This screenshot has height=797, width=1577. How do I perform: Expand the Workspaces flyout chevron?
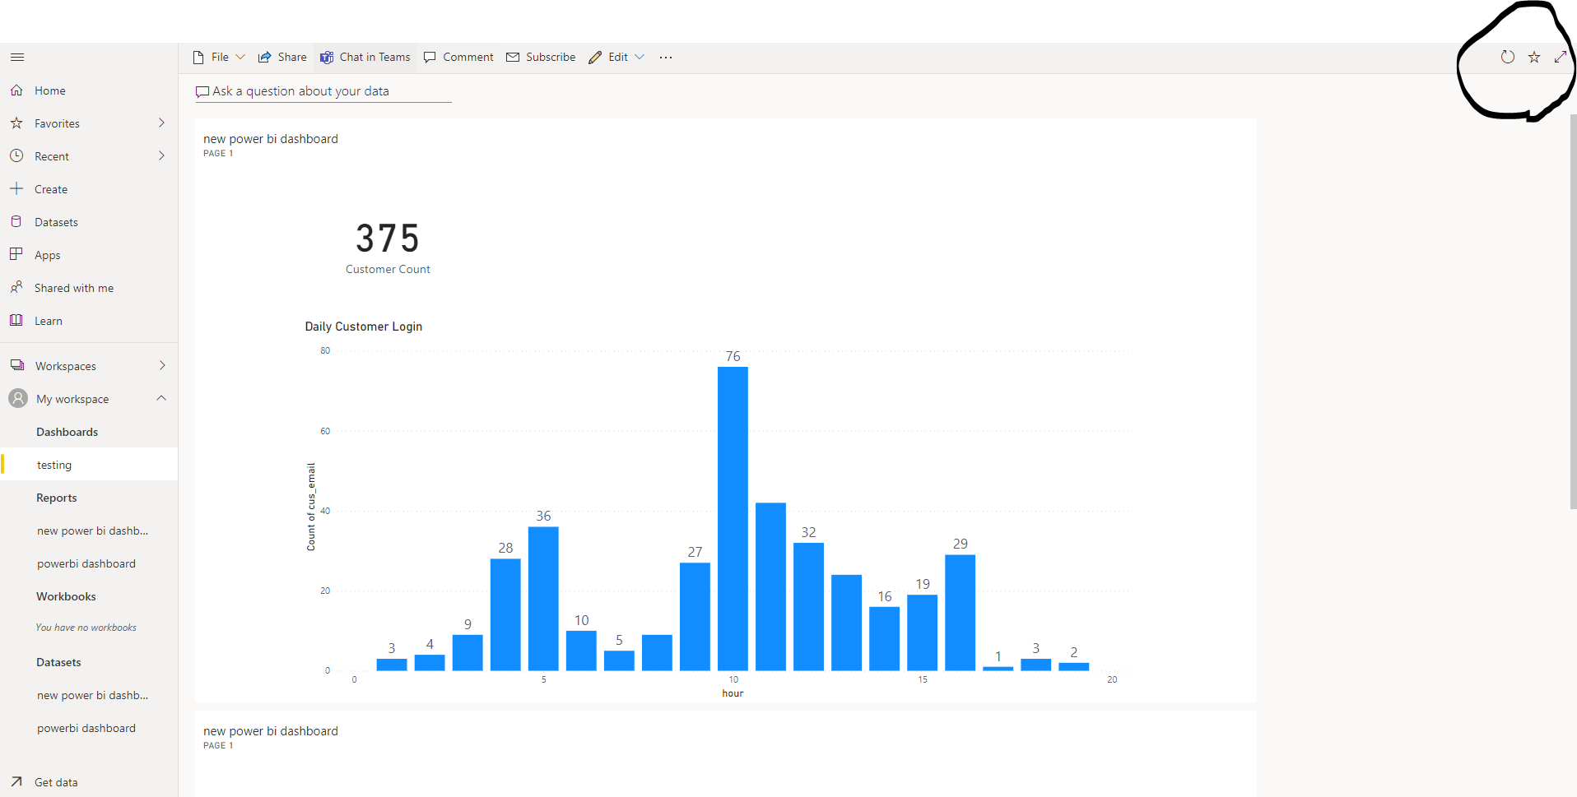pyautogui.click(x=162, y=365)
